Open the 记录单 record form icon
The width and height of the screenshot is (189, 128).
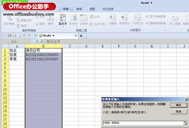pyautogui.click(x=84, y=20)
